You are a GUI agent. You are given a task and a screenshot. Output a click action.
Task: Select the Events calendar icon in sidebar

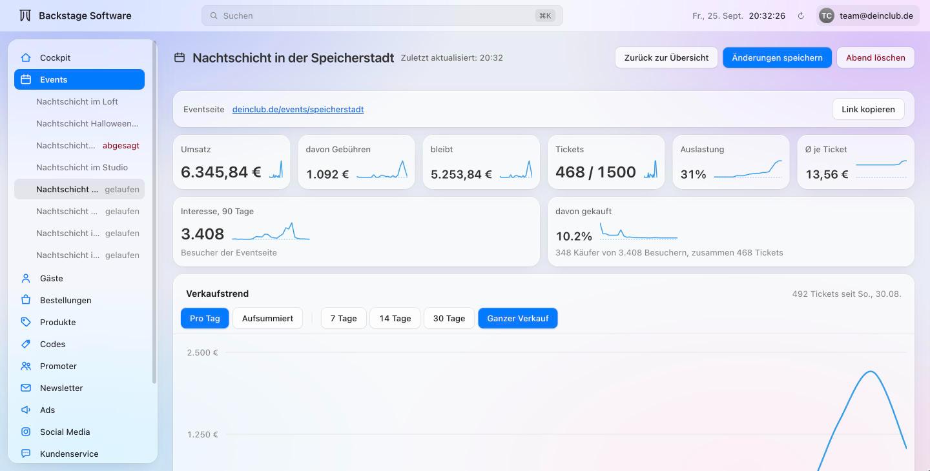[26, 79]
